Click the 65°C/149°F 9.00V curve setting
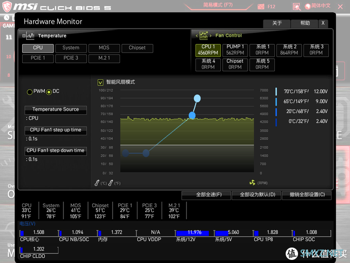This screenshot has height=263, width=350. [302, 101]
